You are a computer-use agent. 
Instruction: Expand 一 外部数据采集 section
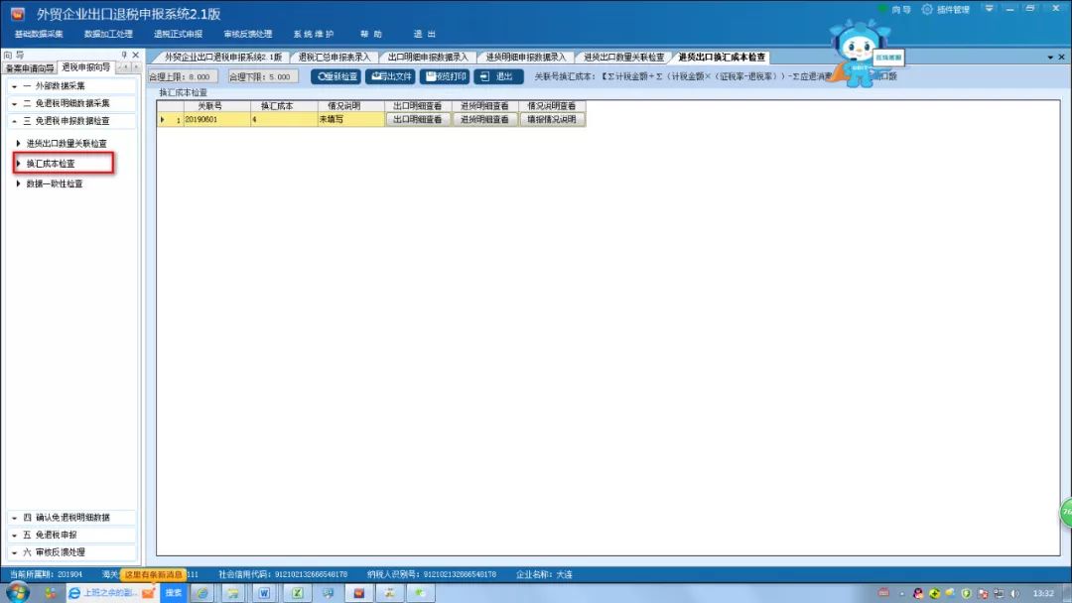tap(68, 86)
